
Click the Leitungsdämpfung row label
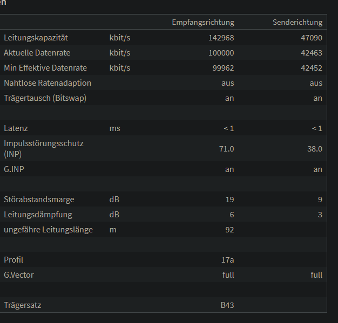(38, 215)
